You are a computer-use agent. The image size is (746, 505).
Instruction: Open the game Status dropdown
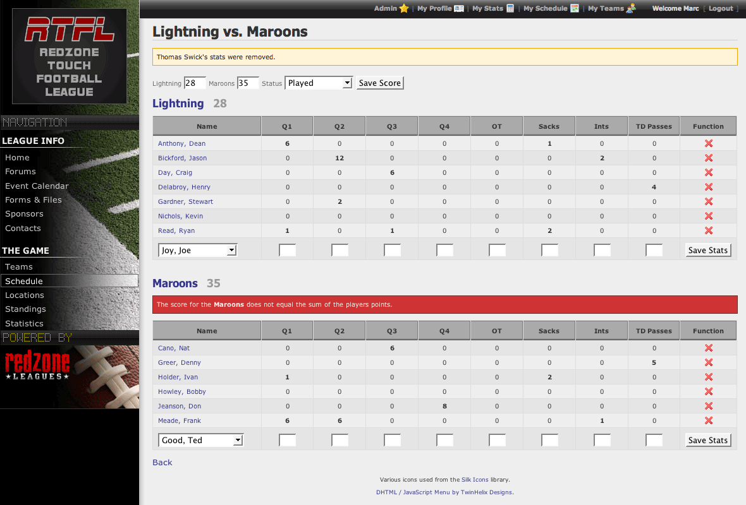click(319, 83)
